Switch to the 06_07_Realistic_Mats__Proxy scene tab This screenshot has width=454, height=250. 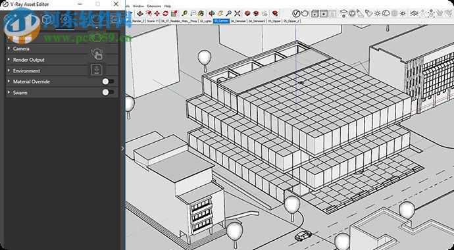coord(179,21)
